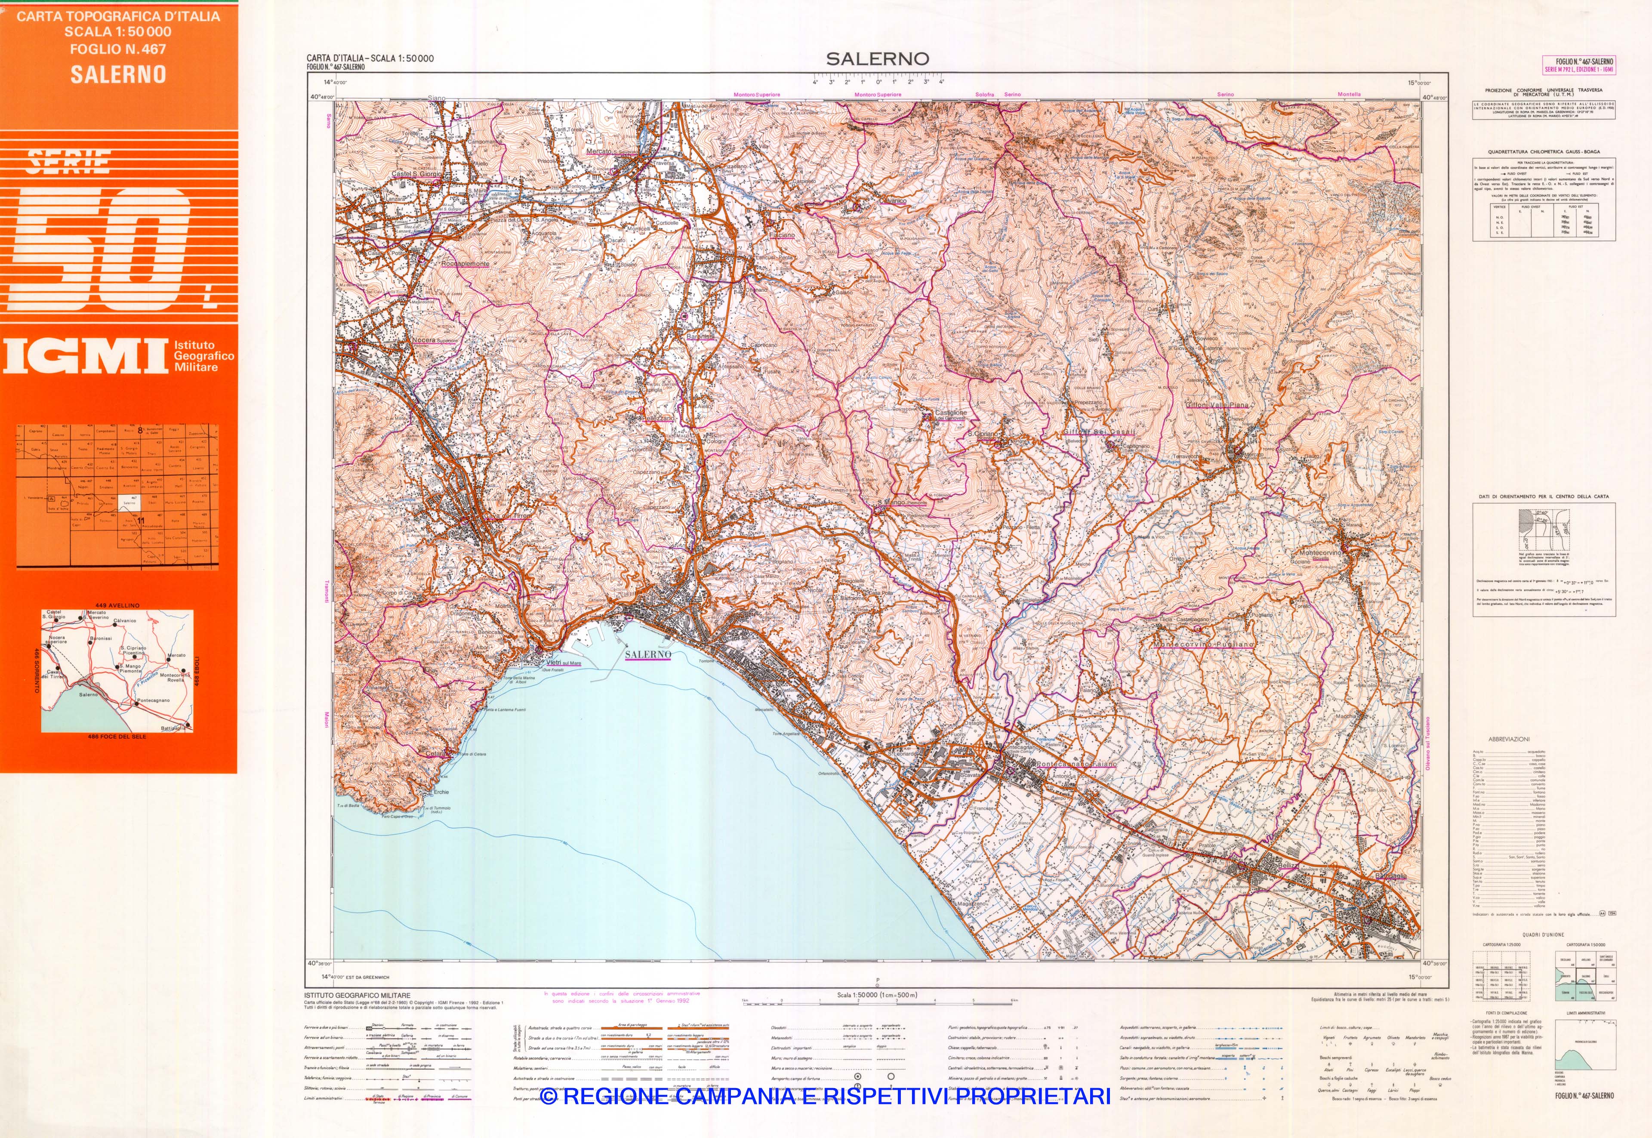Click 'Pontecagnano Faiano' on the main map

[1076, 764]
